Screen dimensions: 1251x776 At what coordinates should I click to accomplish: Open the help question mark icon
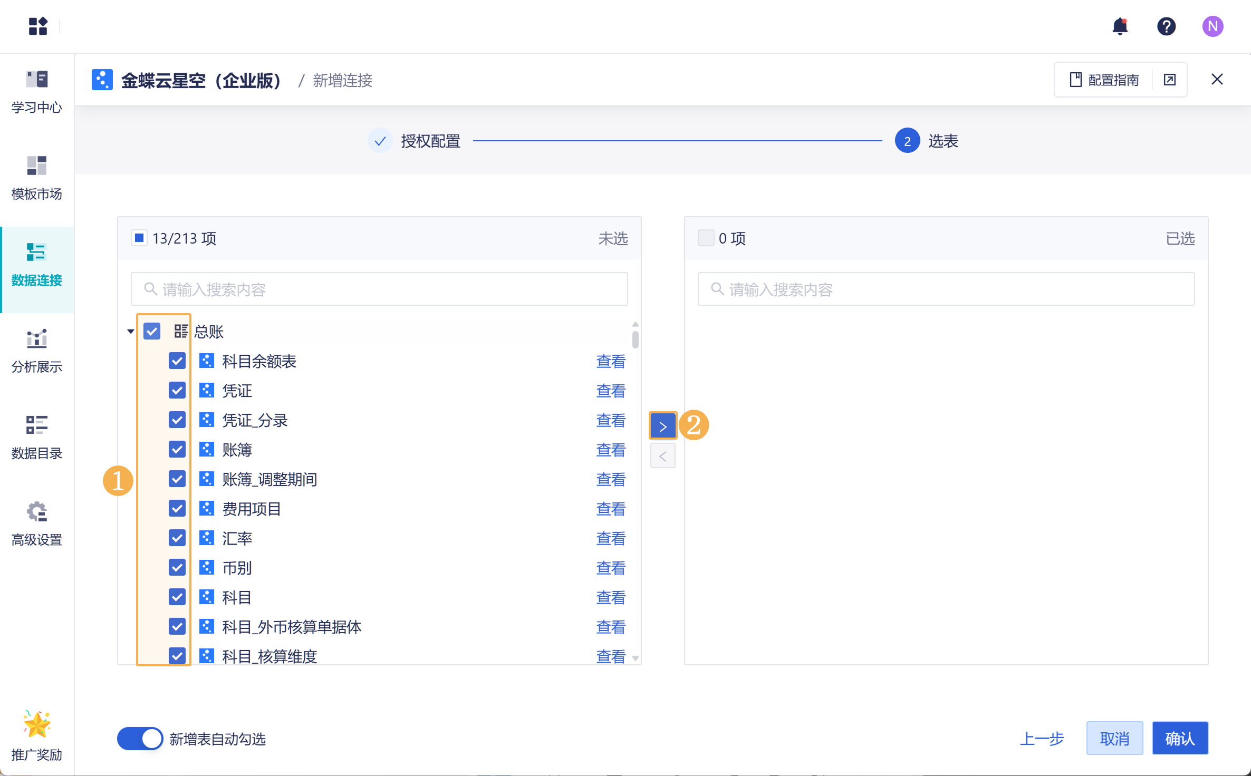pos(1166,26)
